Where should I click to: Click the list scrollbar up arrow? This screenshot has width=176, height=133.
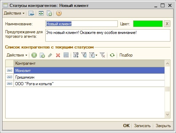[x=167, y=63]
